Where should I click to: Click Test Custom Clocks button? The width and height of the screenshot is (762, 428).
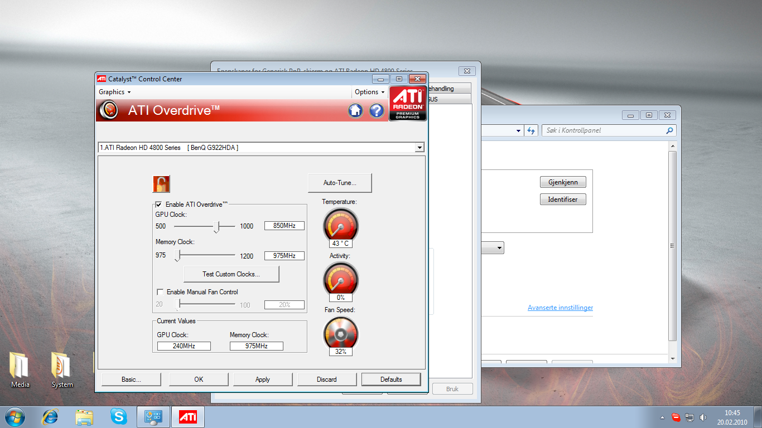[x=232, y=274]
